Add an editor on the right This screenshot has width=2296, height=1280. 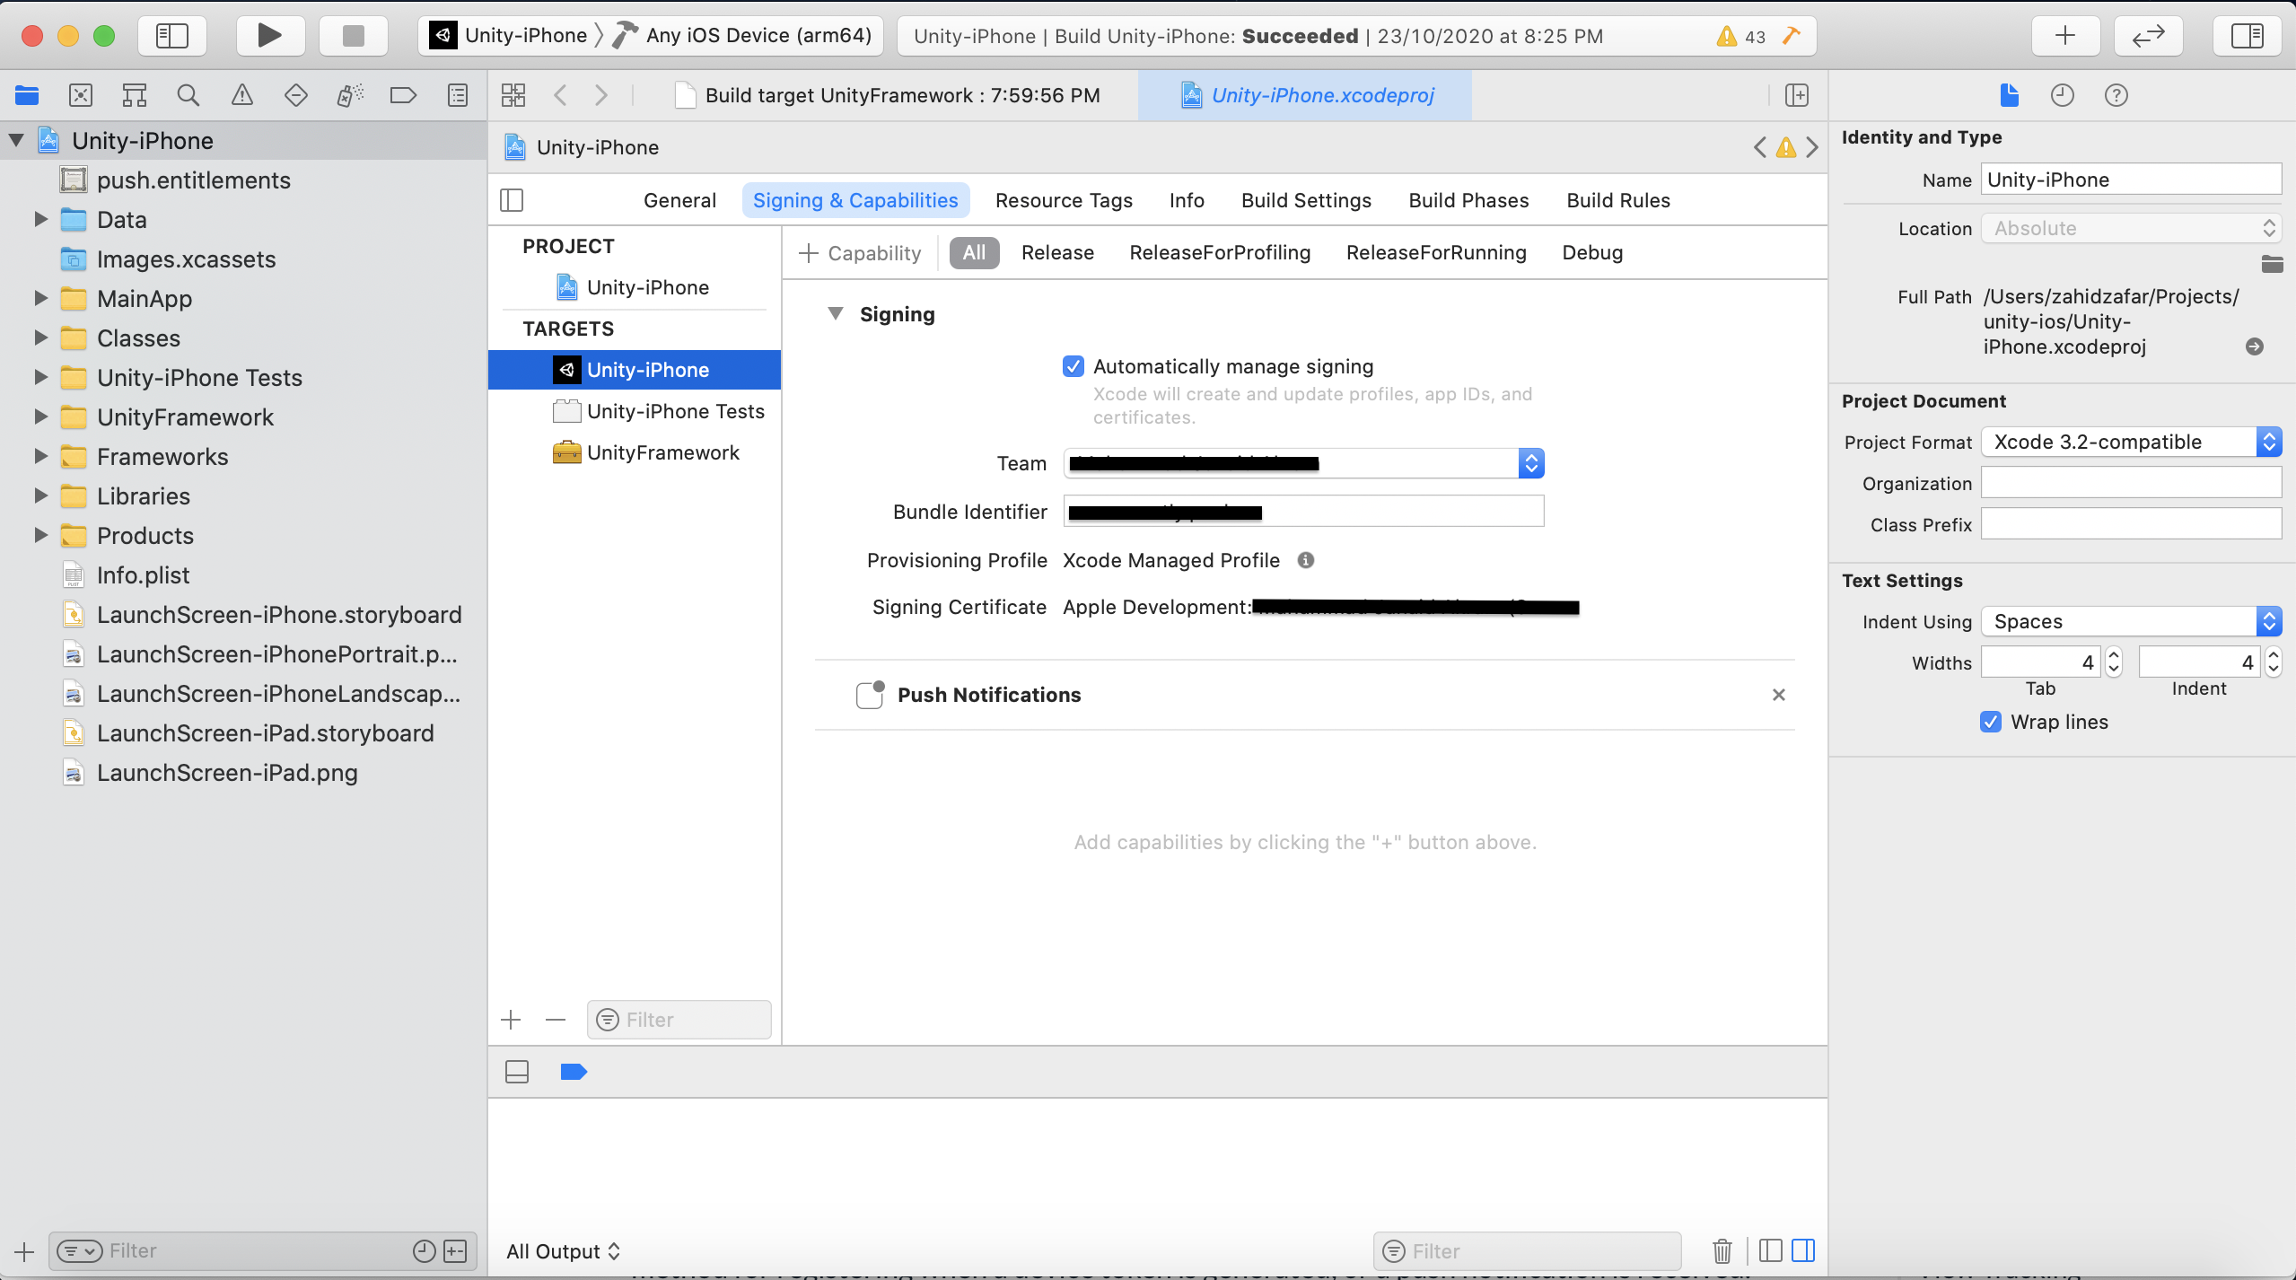(x=1797, y=95)
